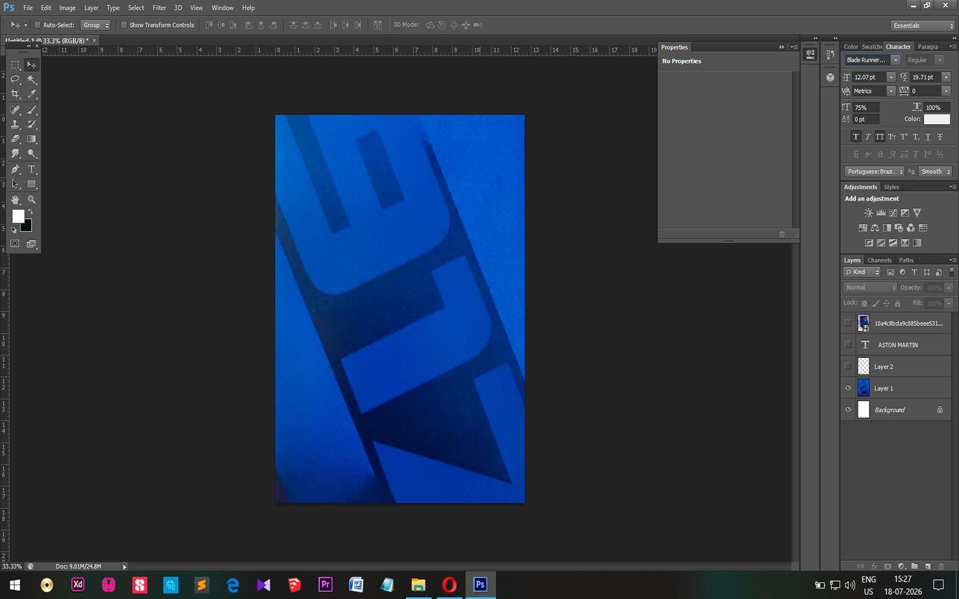Screen dimensions: 959x599
Task: Open the leading value dropdown
Action: point(946,77)
